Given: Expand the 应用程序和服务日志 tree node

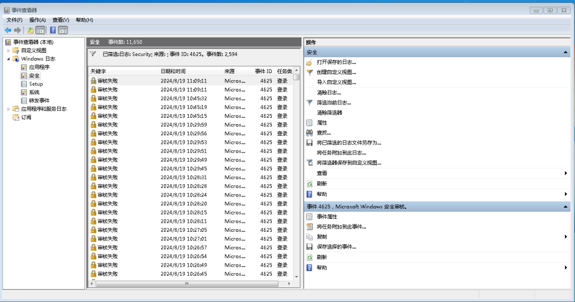Looking at the screenshot, I should pos(8,109).
